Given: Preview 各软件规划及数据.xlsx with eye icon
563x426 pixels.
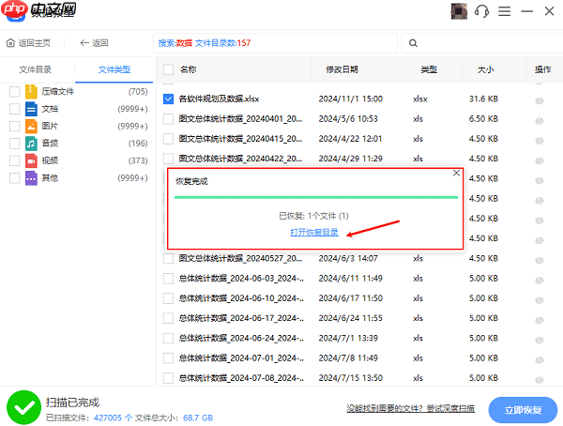Looking at the screenshot, I should coord(540,101).
